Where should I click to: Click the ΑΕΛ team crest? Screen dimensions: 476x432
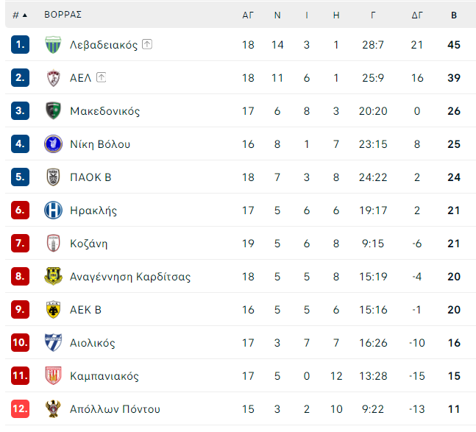pyautogui.click(x=53, y=78)
